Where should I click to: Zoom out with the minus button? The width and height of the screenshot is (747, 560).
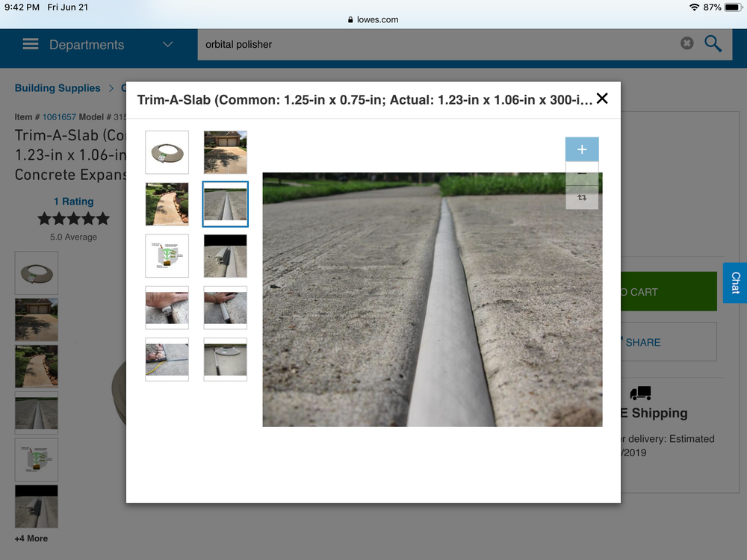[582, 173]
